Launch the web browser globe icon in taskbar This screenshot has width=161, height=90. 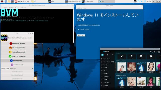[6, 1]
